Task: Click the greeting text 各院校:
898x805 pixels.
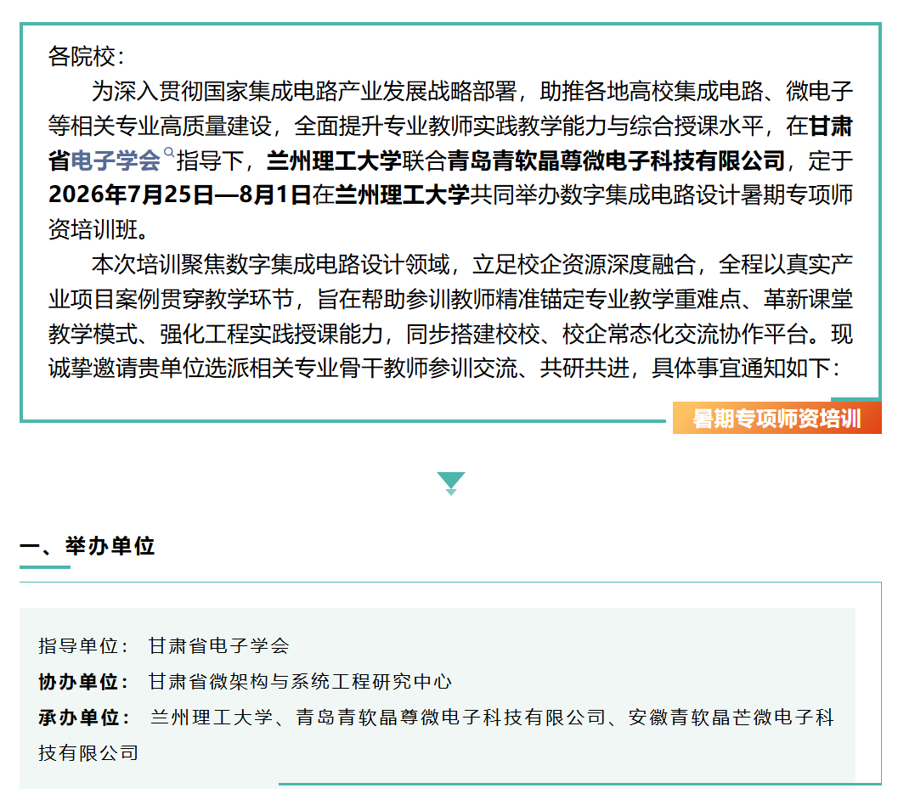Action: 86,57
